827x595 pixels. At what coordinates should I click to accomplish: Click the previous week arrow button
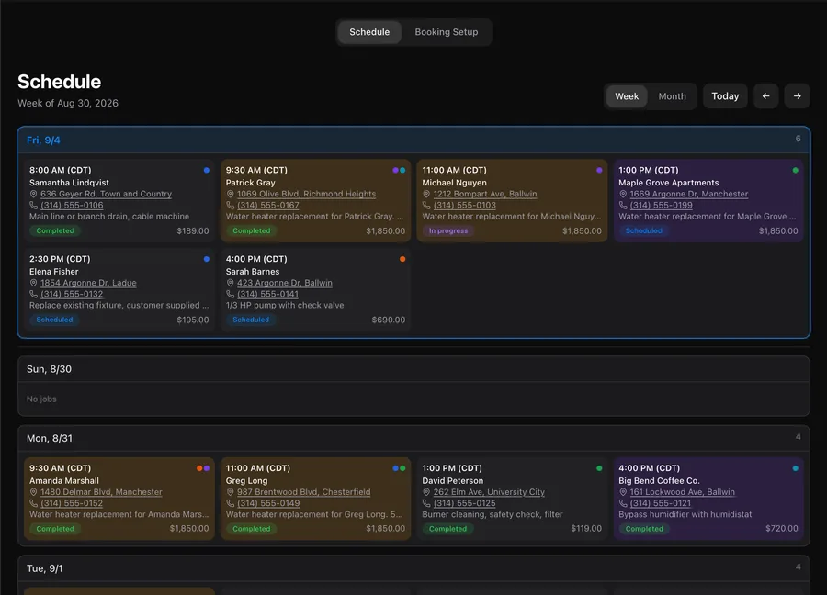coord(765,95)
